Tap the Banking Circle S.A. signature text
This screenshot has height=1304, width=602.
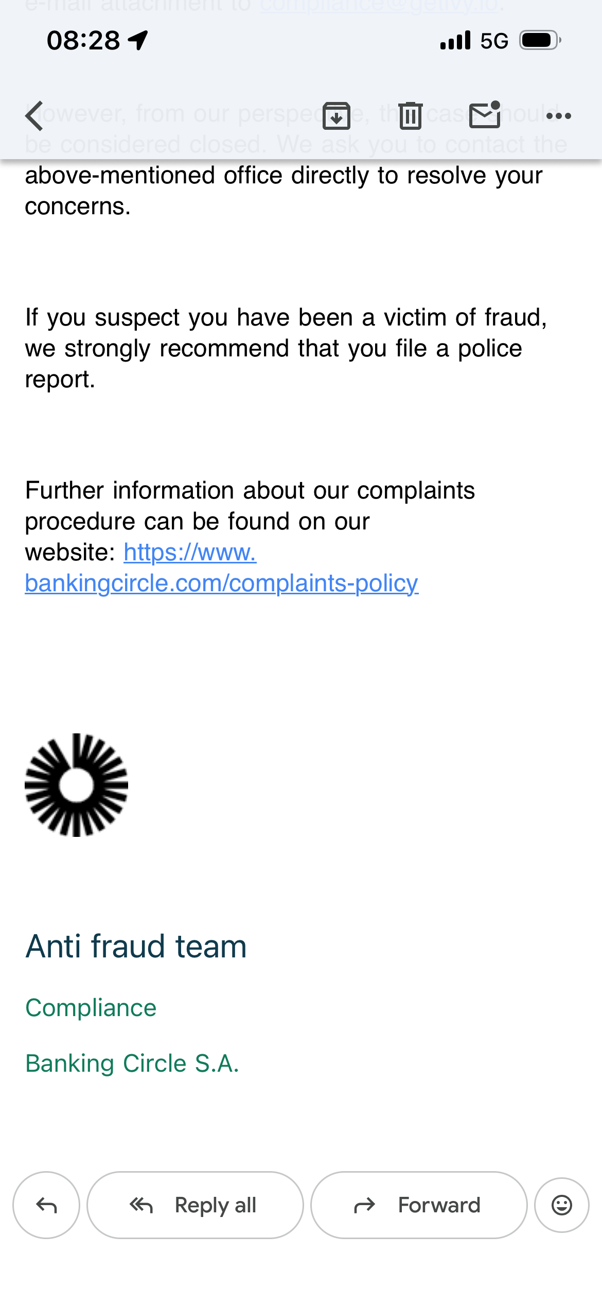(x=132, y=1063)
